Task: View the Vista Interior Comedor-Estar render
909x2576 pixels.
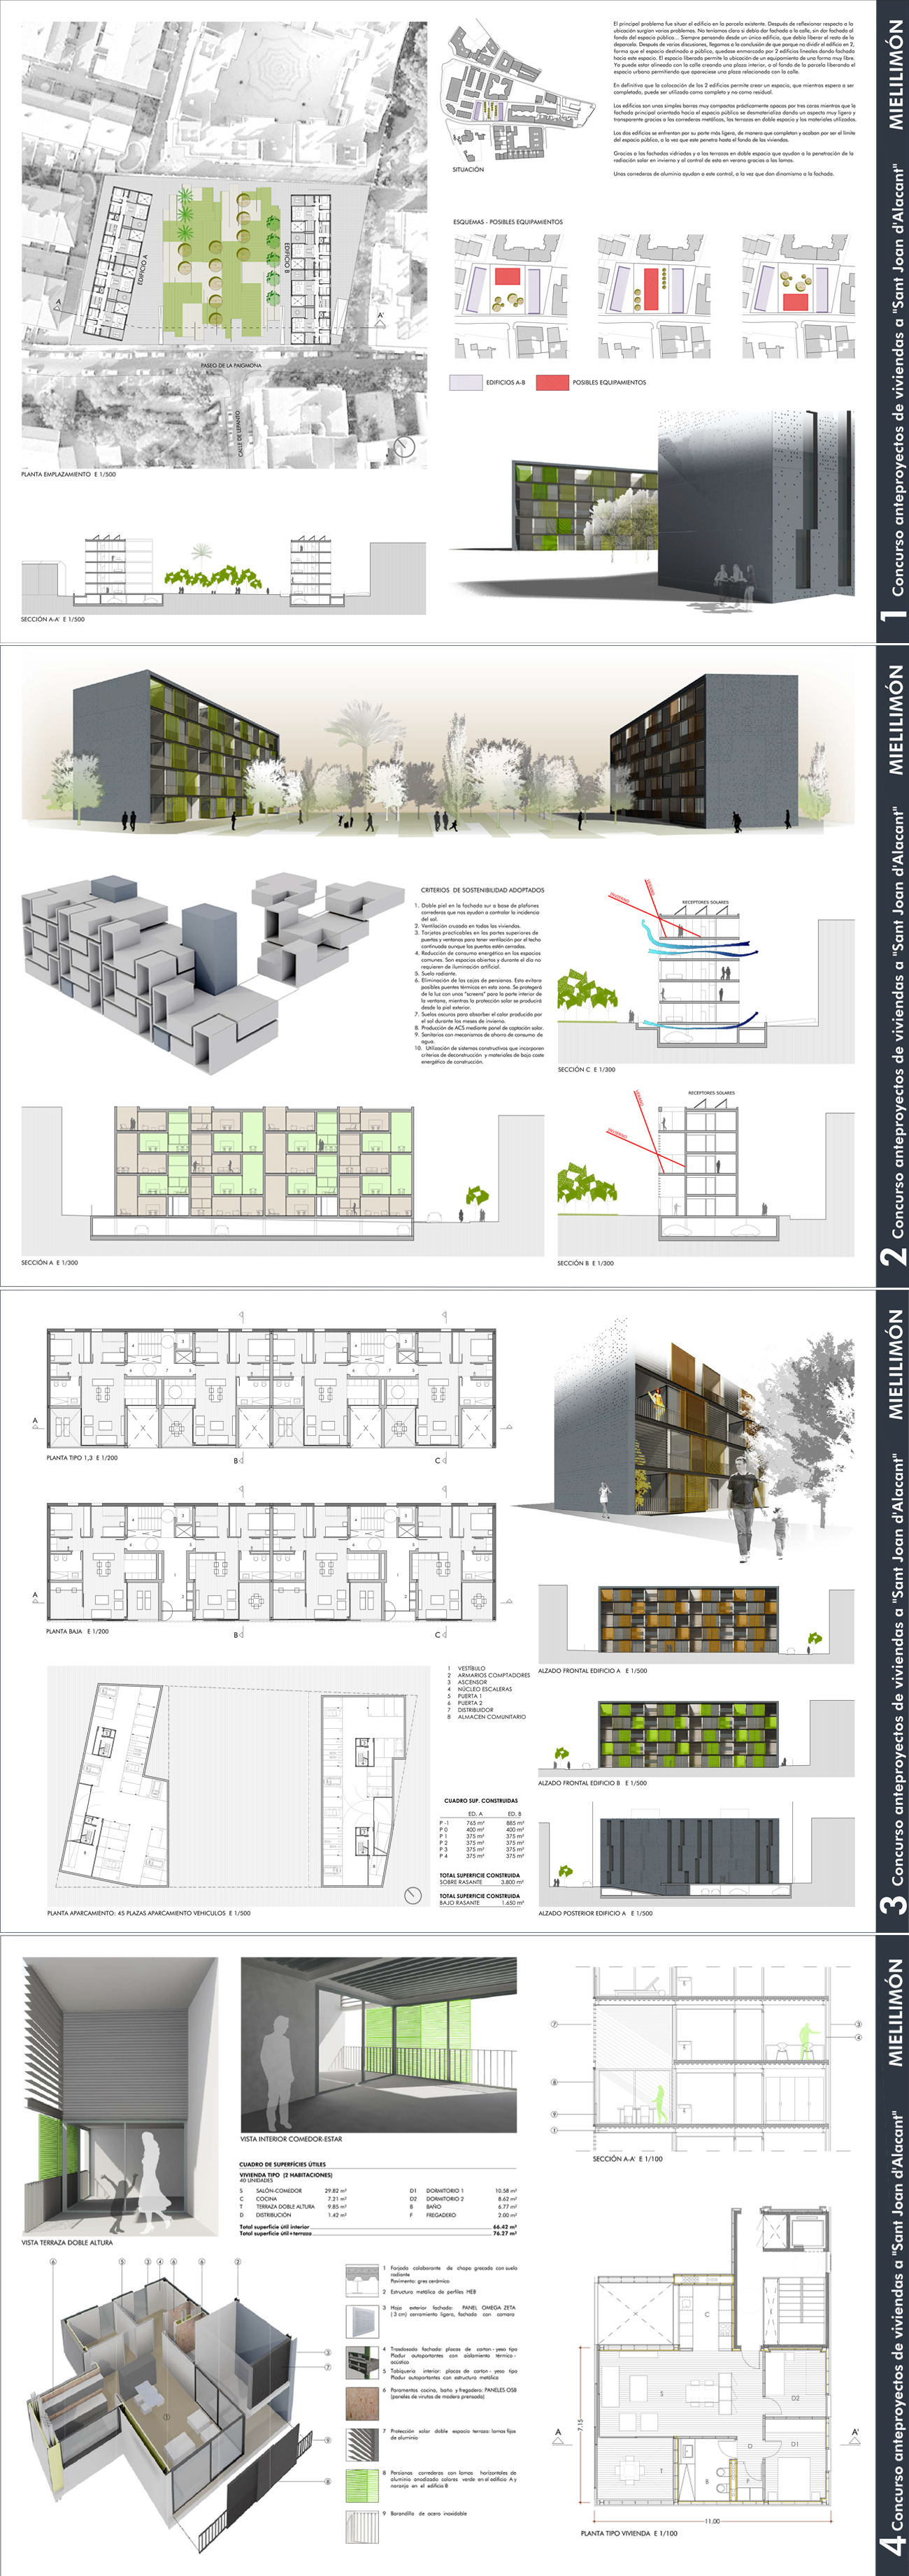Action: 378,2044
